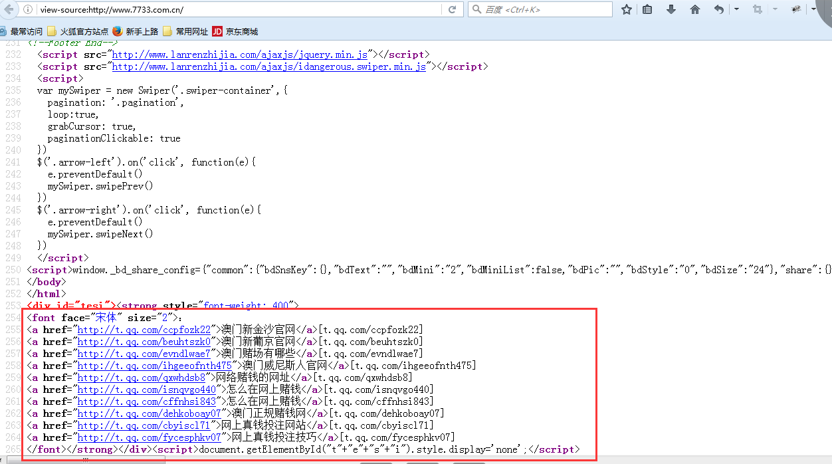Click the 'mySwiper.swipePrev()' line

coord(100,186)
